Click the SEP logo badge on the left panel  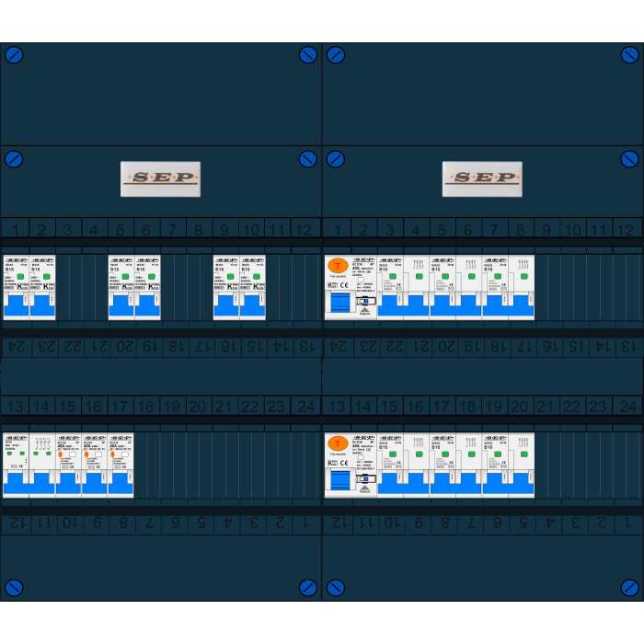click(x=161, y=179)
